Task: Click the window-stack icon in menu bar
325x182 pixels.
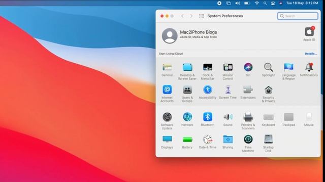Action: click(x=229, y=3)
